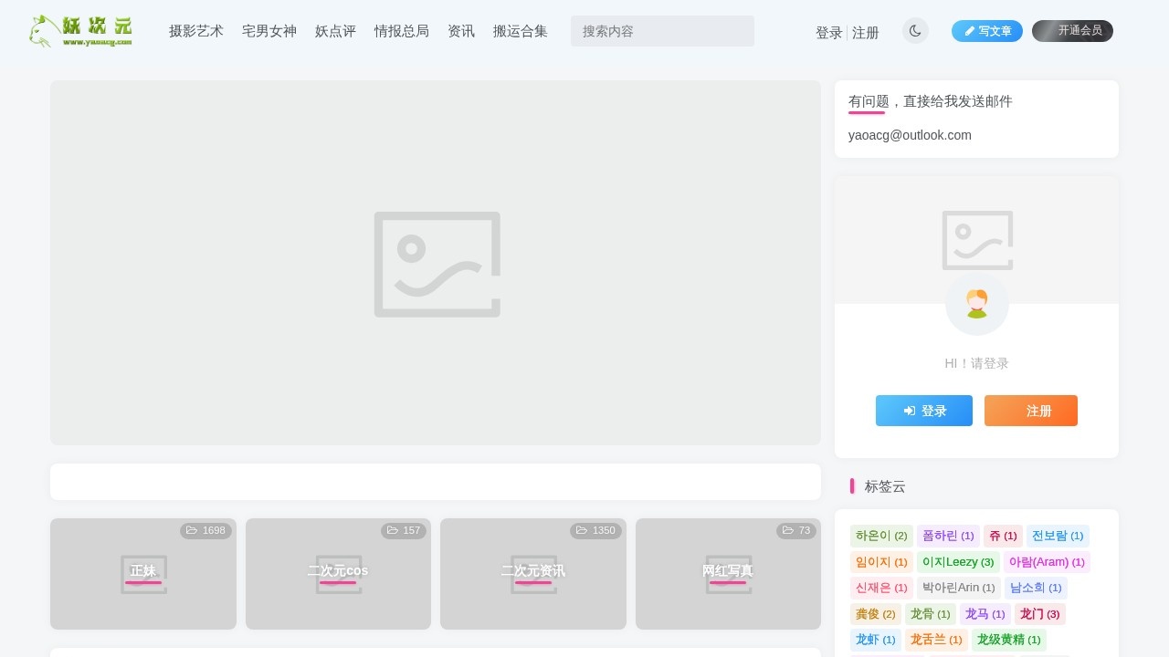The width and height of the screenshot is (1169, 657).
Task: Toggle dark mode with the moon icon
Action: point(915,30)
